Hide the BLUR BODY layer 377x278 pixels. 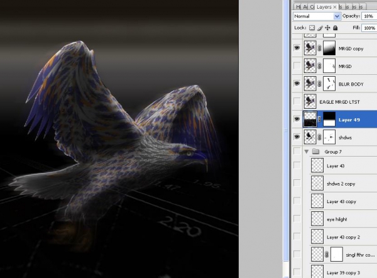pos(297,84)
